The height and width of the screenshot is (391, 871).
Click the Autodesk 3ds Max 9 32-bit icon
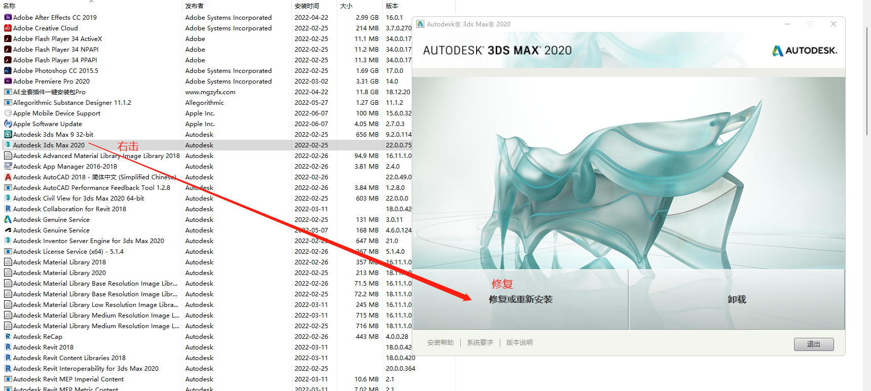coord(8,134)
